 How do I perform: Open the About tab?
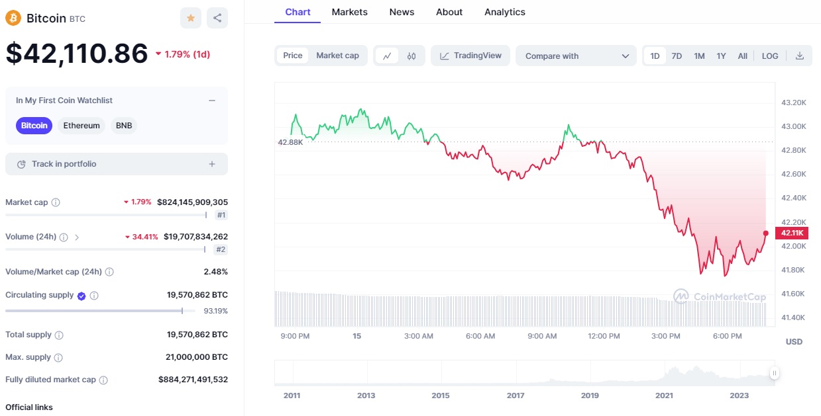point(449,12)
